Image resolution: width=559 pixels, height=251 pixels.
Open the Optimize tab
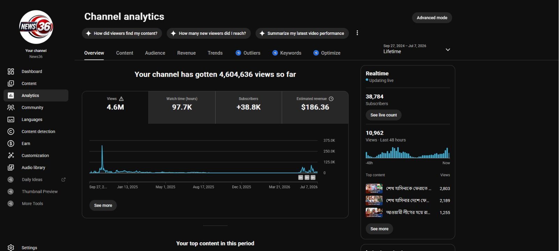click(x=327, y=53)
